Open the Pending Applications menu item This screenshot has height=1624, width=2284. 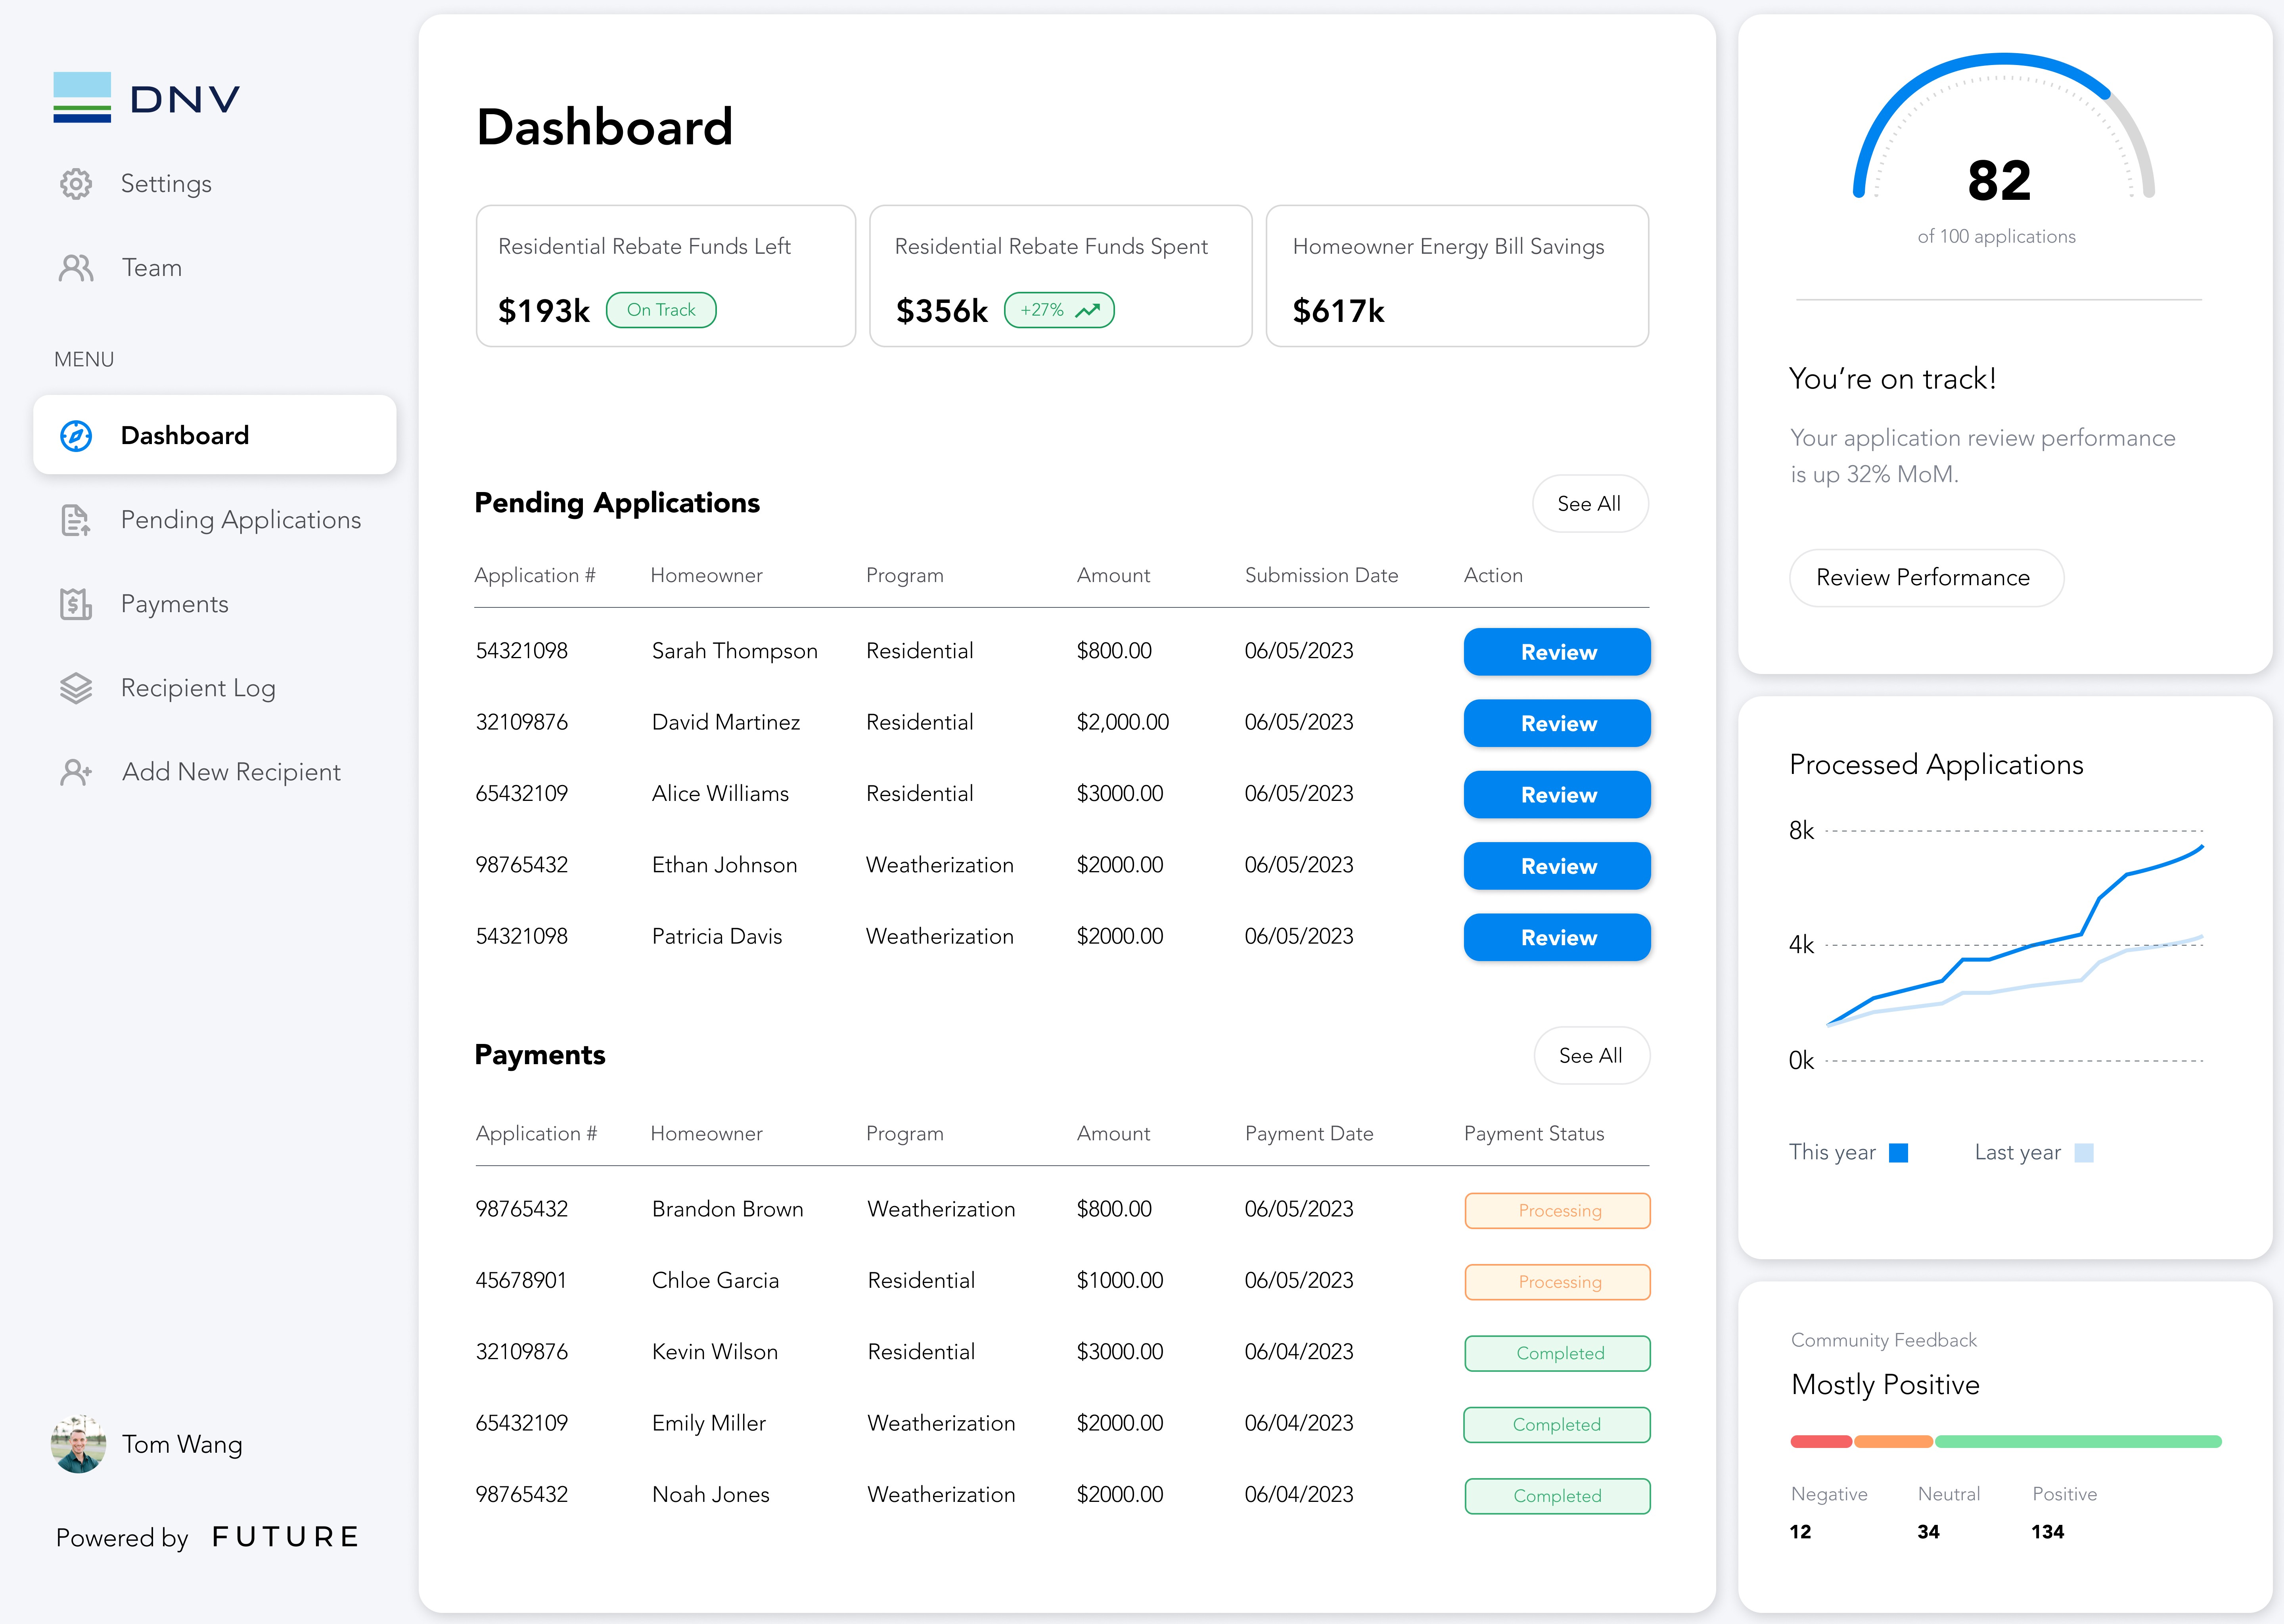[x=240, y=520]
